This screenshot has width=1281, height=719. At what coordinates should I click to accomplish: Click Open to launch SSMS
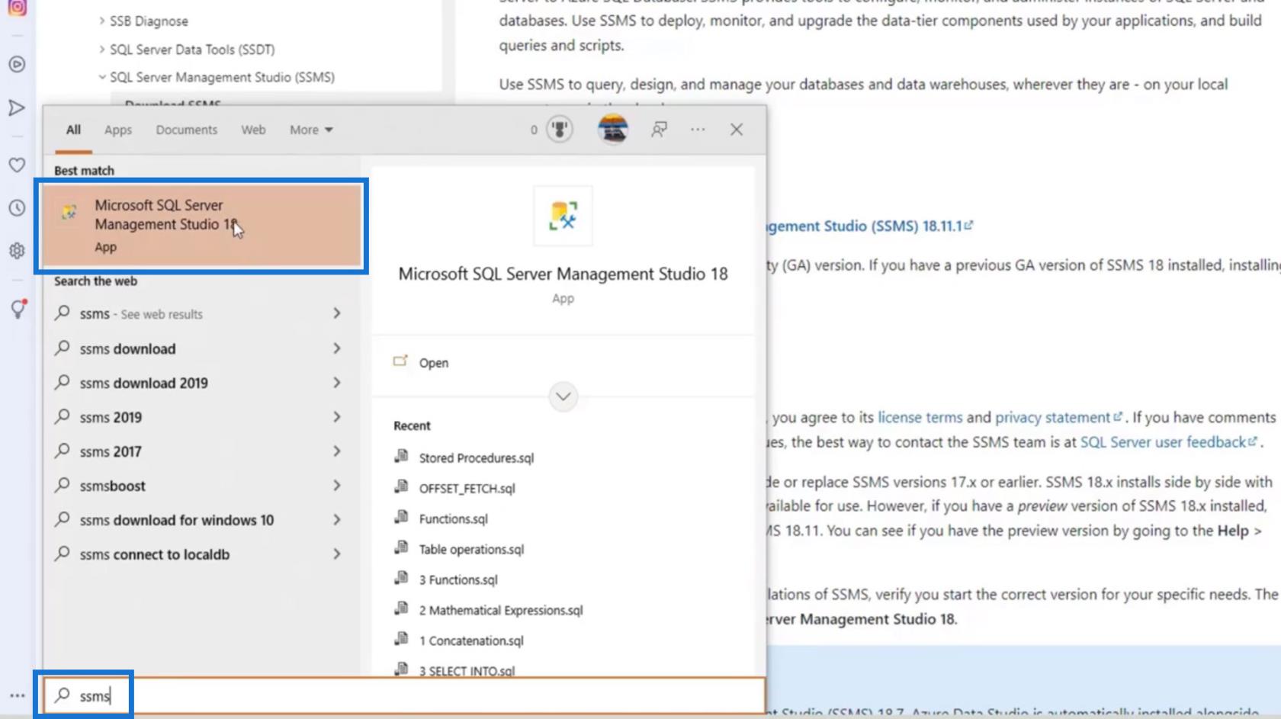[433, 363]
